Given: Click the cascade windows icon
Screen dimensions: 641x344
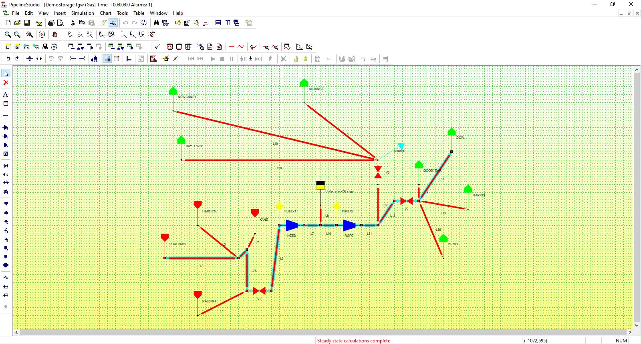Looking at the screenshot, I should click(x=236, y=23).
